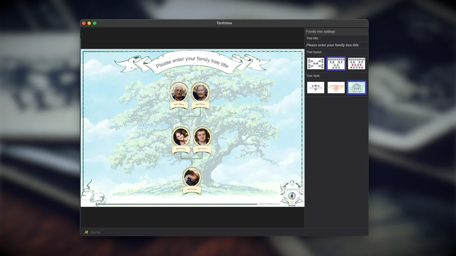Maximize the Tonfotos window
This screenshot has height=256, width=456.
95,23
